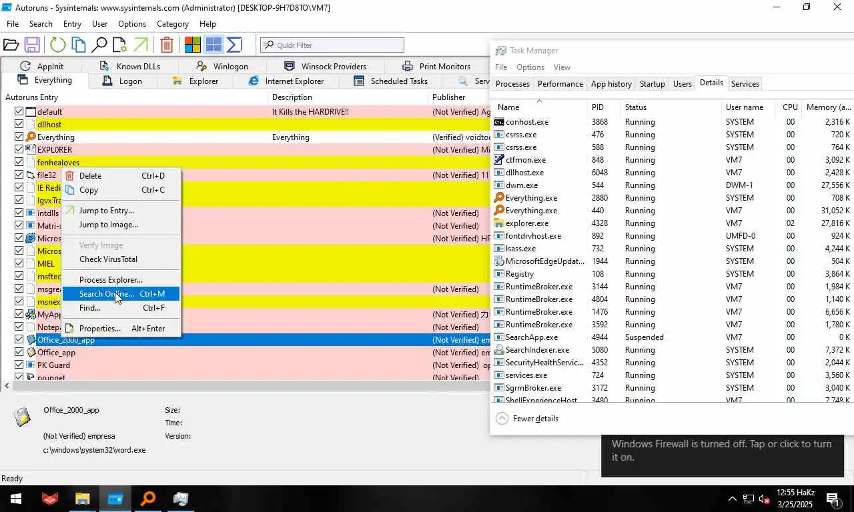Show hidden tray icons chevron
The width and height of the screenshot is (854, 512).
click(732, 499)
